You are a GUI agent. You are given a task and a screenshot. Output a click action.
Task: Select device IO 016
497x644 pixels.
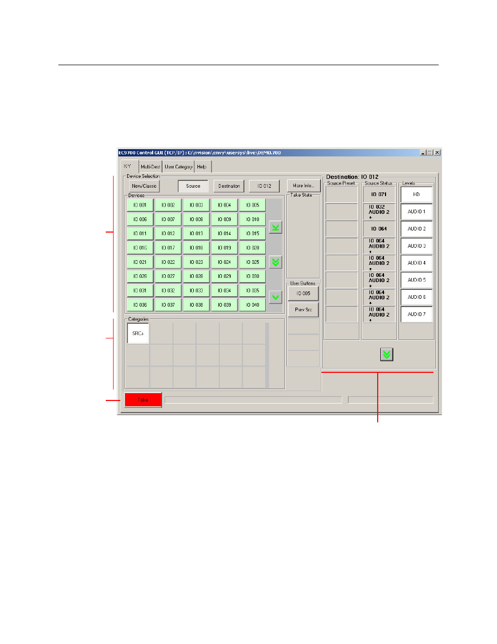[140, 248]
